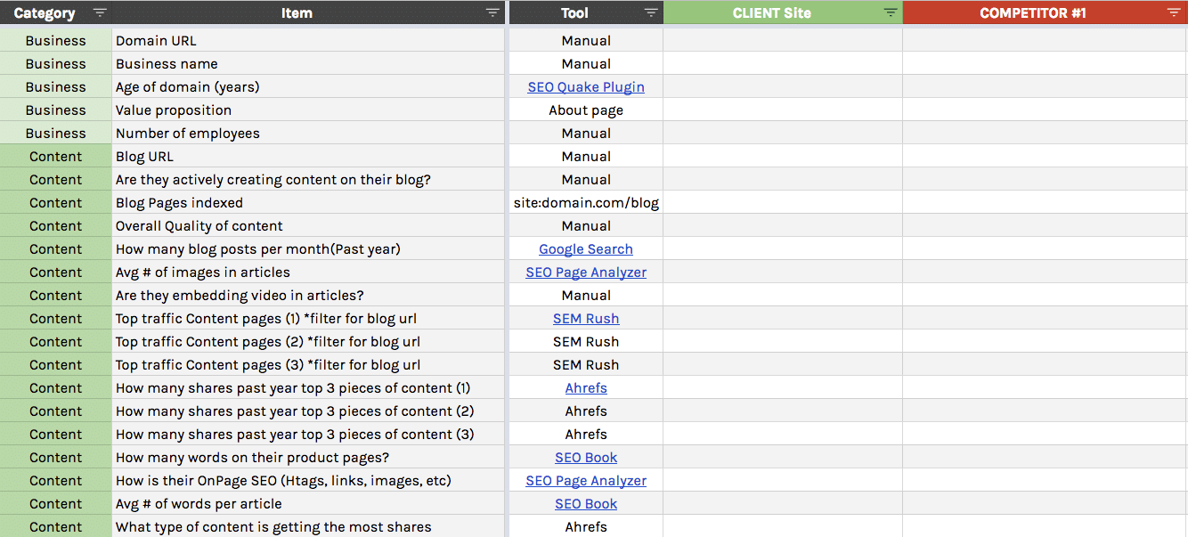
Task: Open the SEO Quake Plugin link
Action: [585, 86]
